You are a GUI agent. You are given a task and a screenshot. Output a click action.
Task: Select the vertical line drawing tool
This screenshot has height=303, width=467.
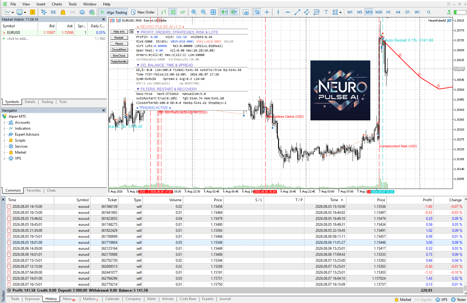(x=278, y=12)
